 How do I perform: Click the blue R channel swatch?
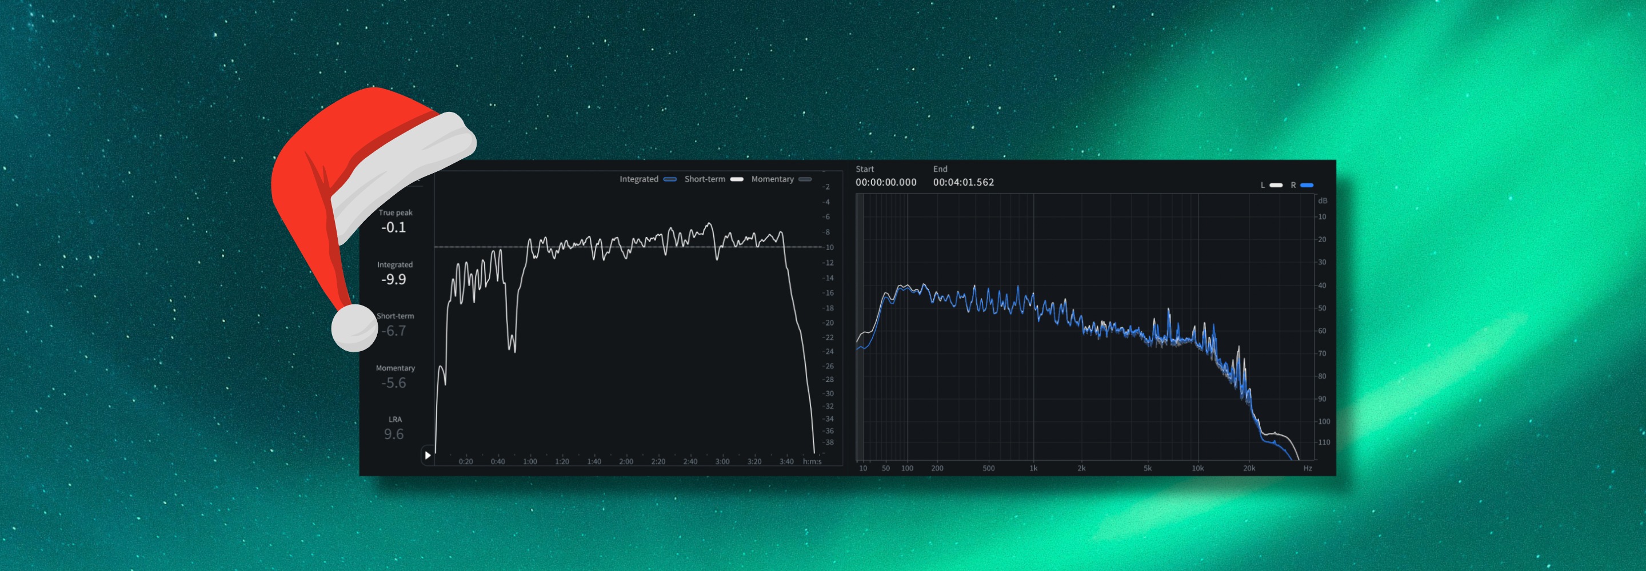(1307, 185)
